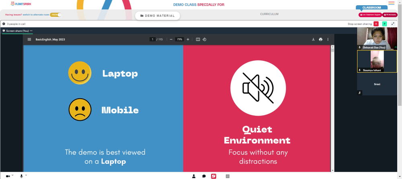This screenshot has width=402, height=179.
Task: Open the participants list icon
Action: point(194,176)
